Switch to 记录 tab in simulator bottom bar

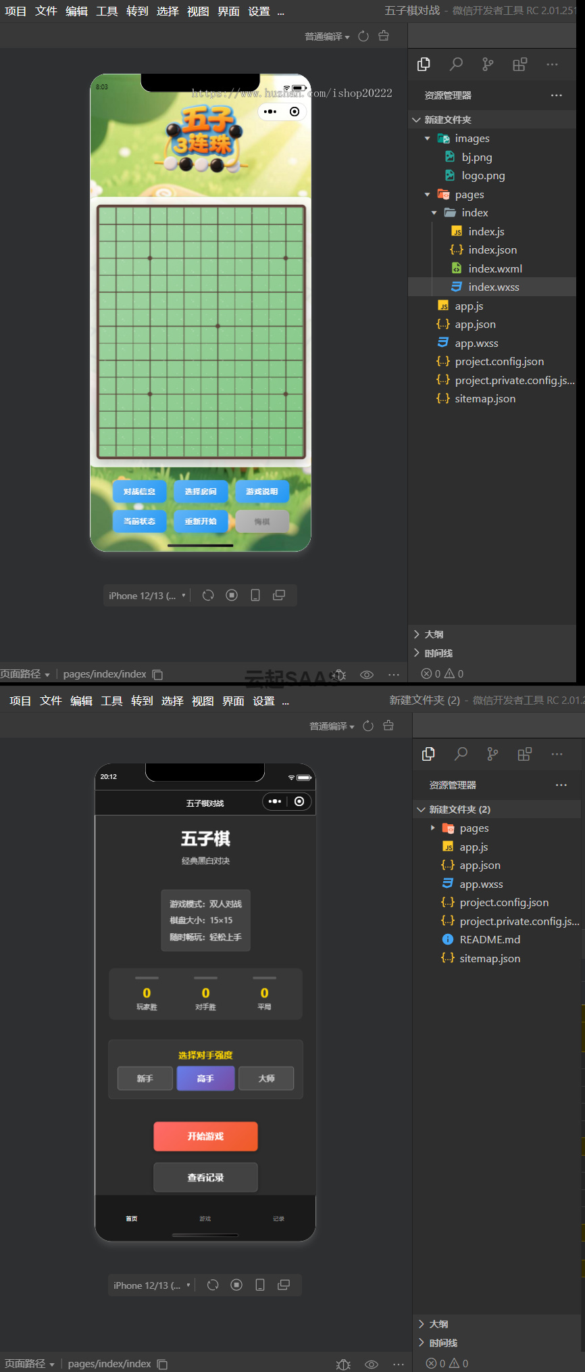278,1219
